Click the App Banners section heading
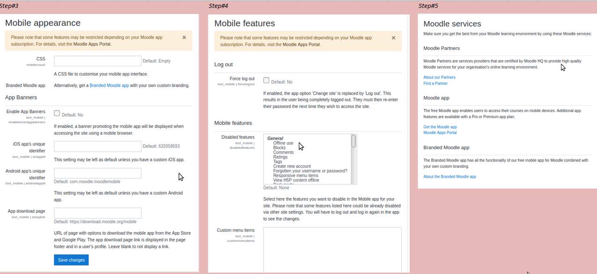 pos(21,98)
